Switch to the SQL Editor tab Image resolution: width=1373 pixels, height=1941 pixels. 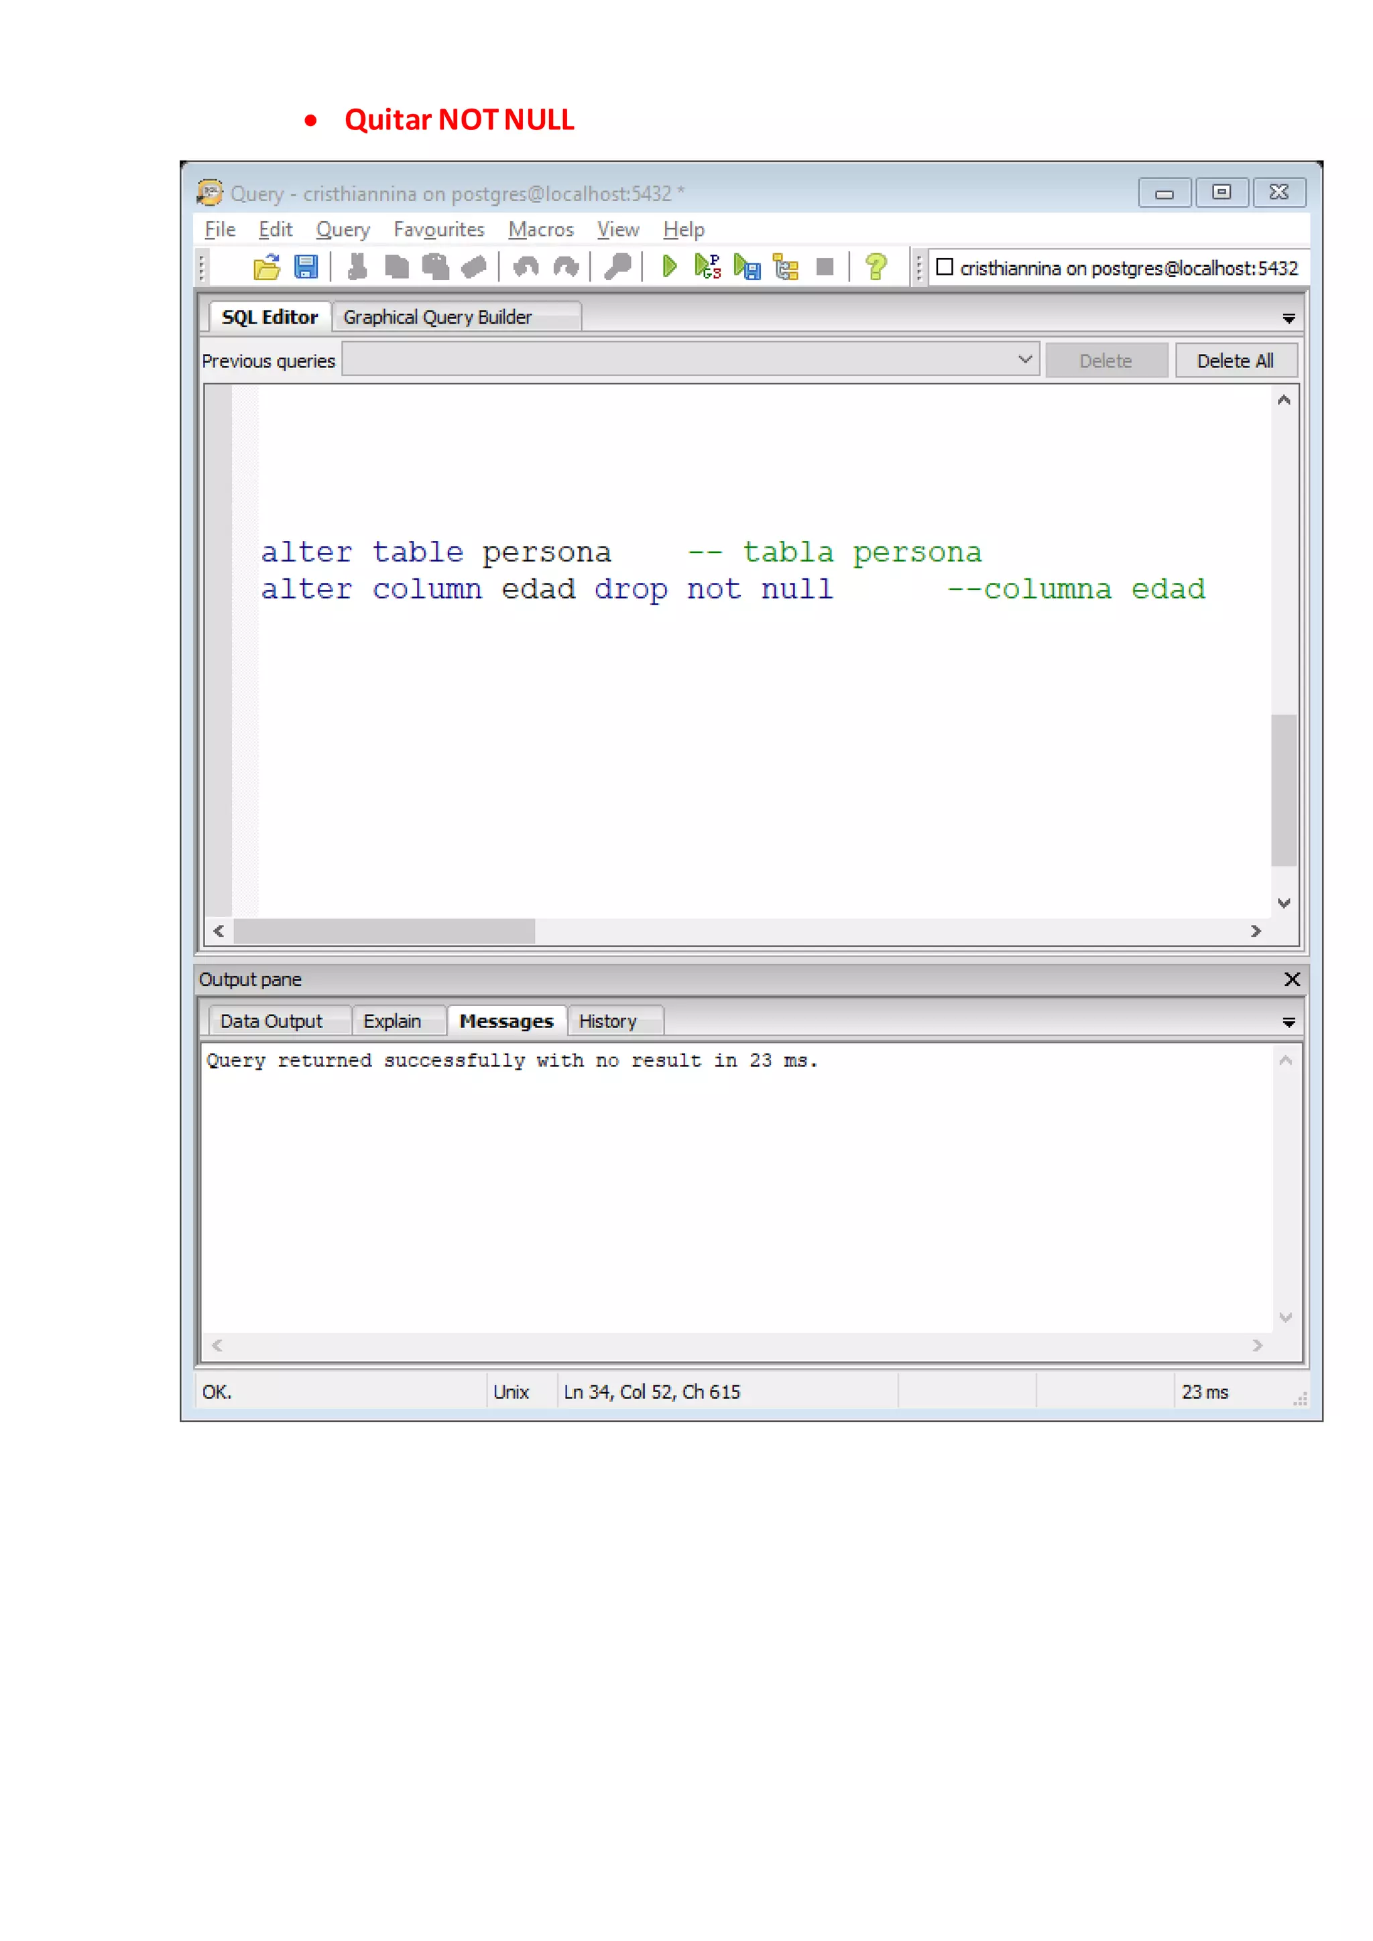(x=270, y=317)
